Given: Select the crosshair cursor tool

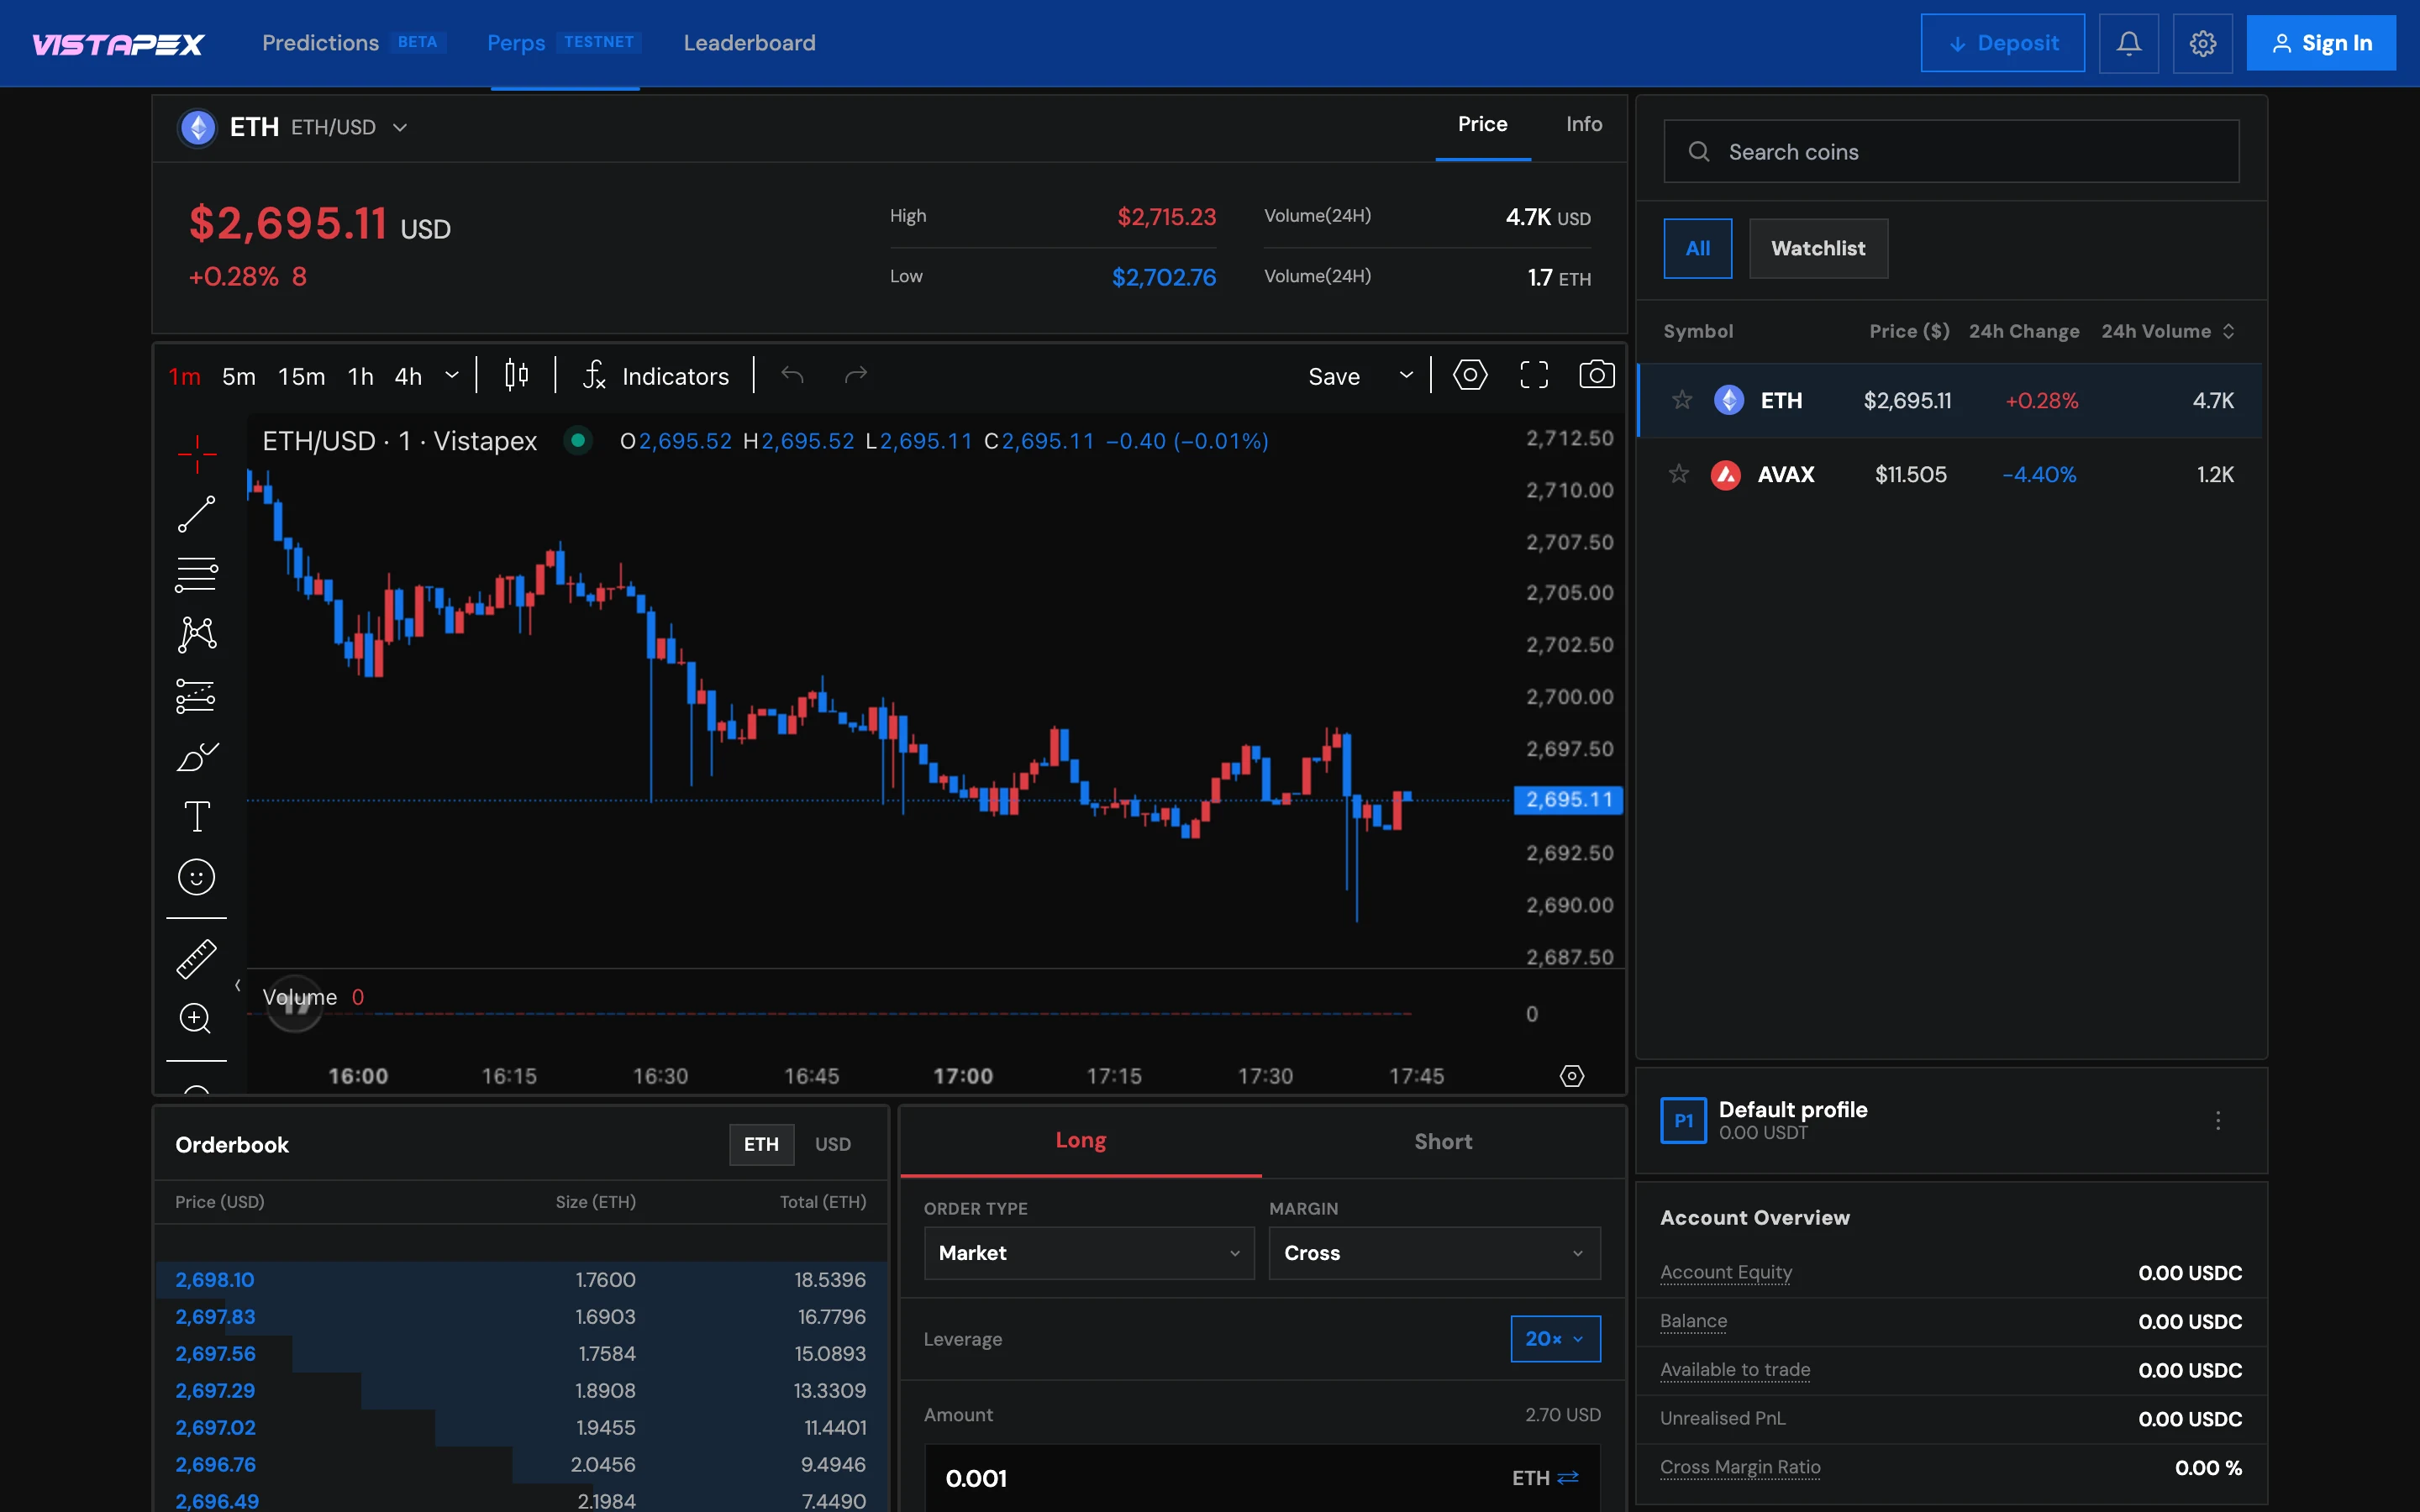Looking at the screenshot, I should pyautogui.click(x=197, y=454).
